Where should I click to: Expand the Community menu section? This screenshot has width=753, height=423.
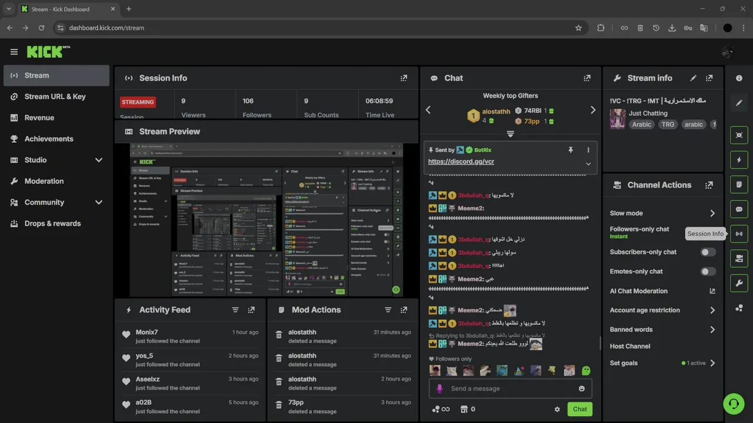99,202
